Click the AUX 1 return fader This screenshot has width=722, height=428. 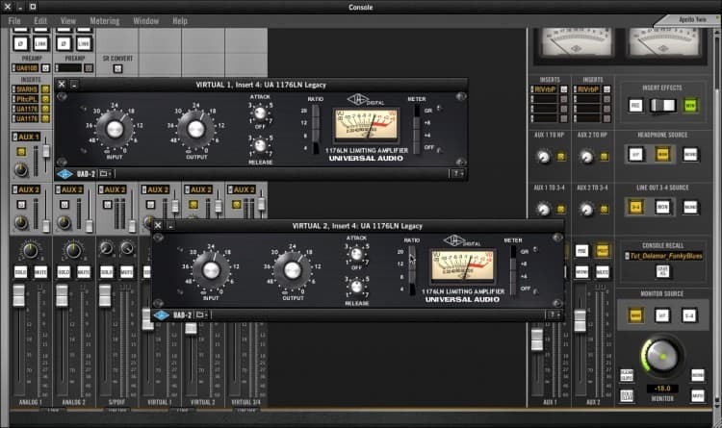coord(537,340)
